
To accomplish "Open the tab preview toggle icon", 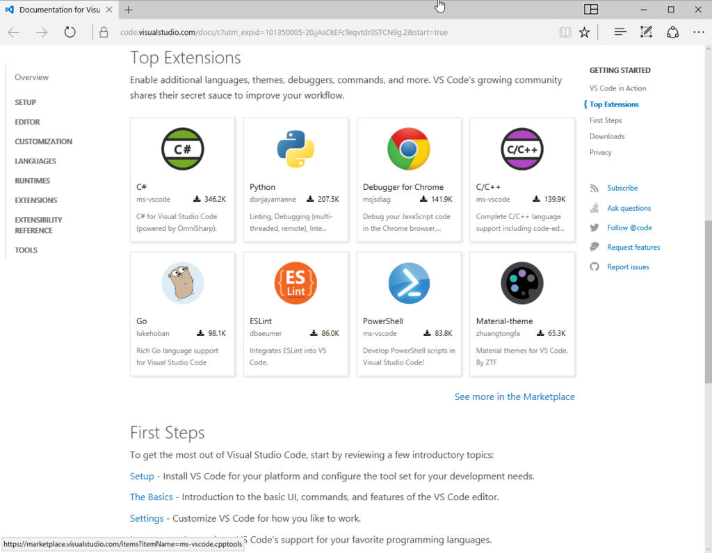I will 591,10.
